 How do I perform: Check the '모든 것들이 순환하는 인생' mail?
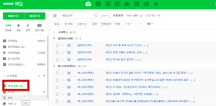point(57,53)
